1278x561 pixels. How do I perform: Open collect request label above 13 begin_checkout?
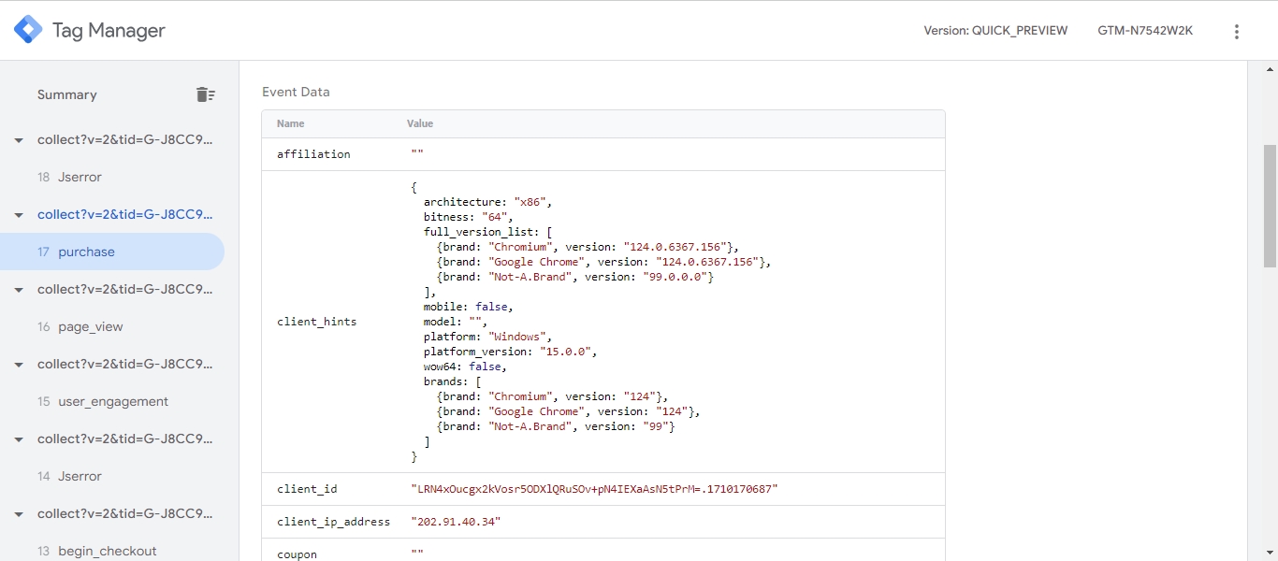[125, 513]
